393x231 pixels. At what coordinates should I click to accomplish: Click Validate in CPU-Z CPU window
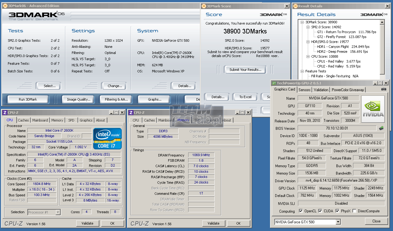coord(87,223)
